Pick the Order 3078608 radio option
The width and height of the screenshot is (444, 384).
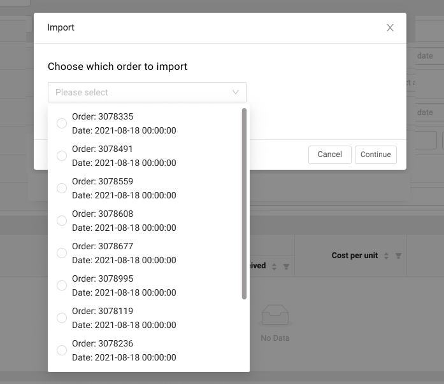point(62,221)
